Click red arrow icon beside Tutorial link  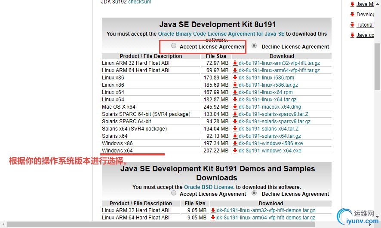click(x=352, y=25)
